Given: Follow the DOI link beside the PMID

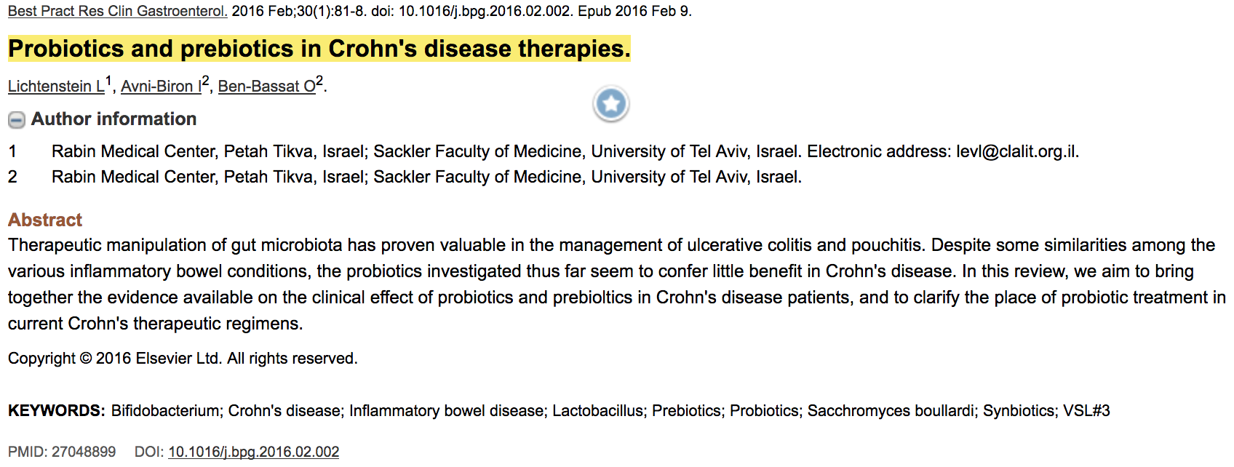Looking at the screenshot, I should pos(253,452).
